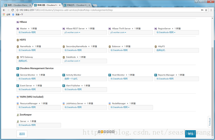Open the Baidu bookmark

point(17,14)
